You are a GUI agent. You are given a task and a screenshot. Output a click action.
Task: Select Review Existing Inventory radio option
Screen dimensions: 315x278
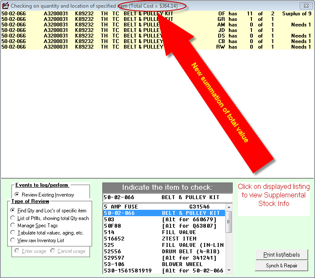(x=17, y=195)
